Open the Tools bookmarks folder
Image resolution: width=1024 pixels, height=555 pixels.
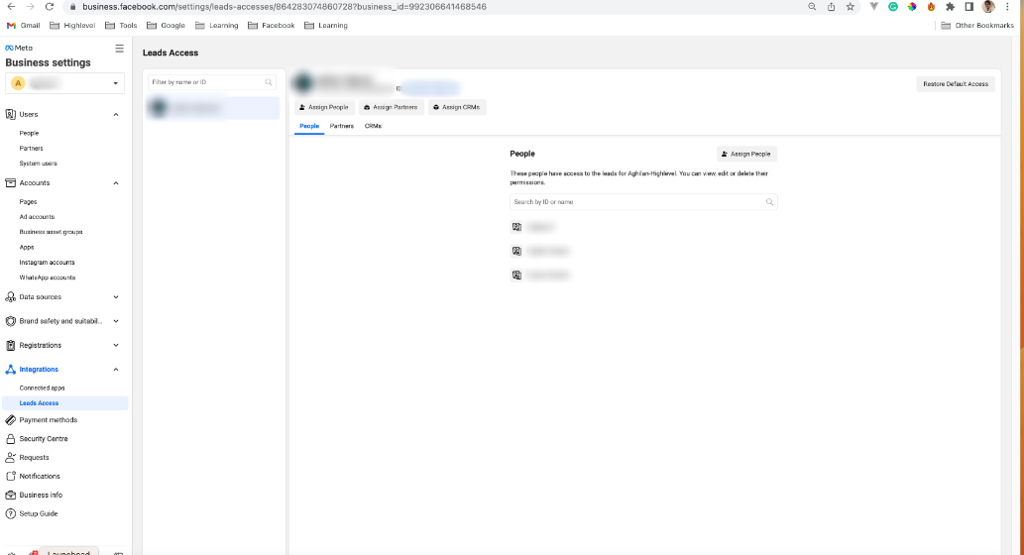(122, 26)
